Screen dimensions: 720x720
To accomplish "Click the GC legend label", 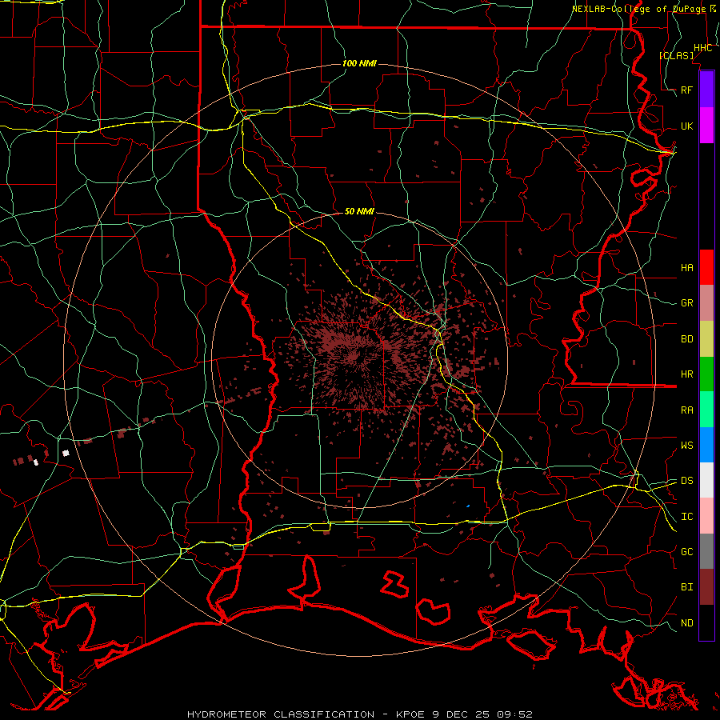I will 687,551.
